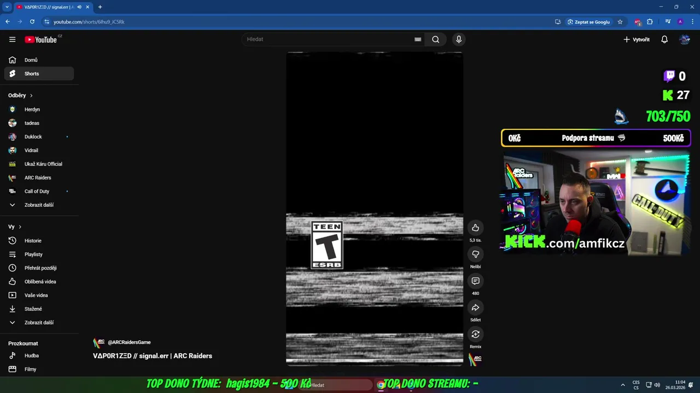Image resolution: width=700 pixels, height=393 pixels.
Task: Go forward in browser history
Action: pyautogui.click(x=20, y=22)
